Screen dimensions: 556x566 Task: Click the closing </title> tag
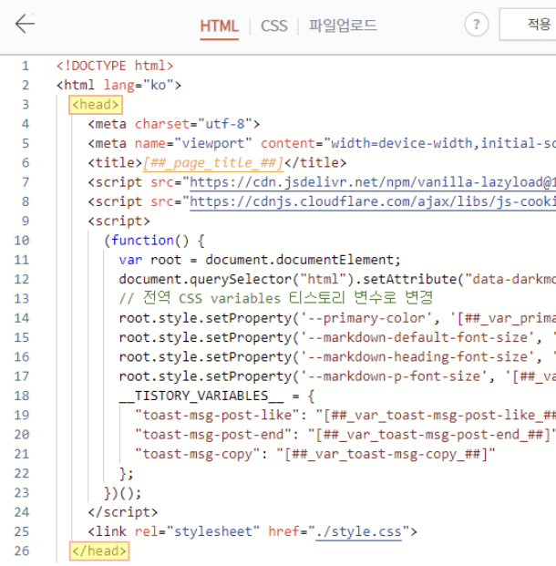pyautogui.click(x=315, y=163)
